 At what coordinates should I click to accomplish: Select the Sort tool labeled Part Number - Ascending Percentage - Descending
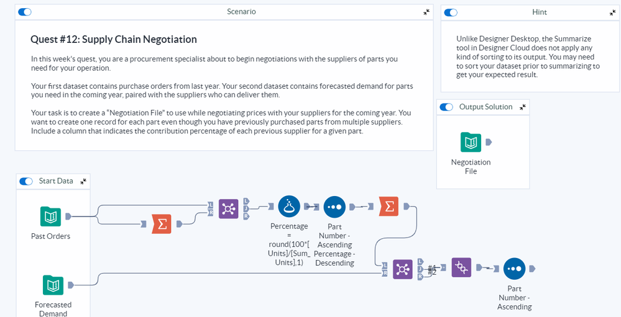click(x=334, y=207)
